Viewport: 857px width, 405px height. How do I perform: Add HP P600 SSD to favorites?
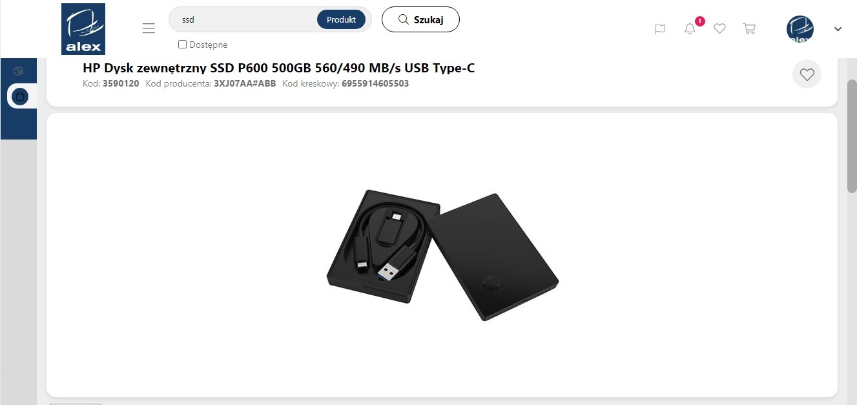click(x=807, y=74)
